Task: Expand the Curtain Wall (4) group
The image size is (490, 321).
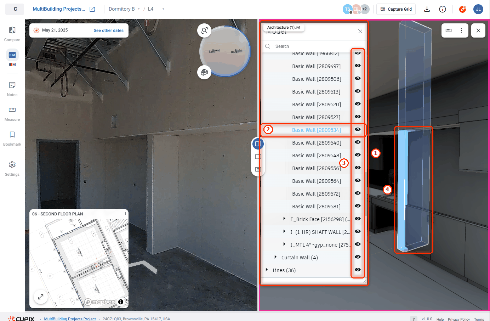Action: [275, 257]
